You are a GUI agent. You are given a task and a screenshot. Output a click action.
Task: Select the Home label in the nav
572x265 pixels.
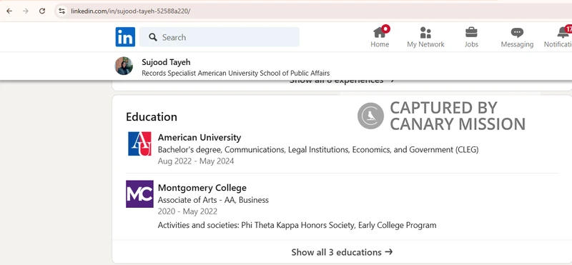[x=380, y=44]
